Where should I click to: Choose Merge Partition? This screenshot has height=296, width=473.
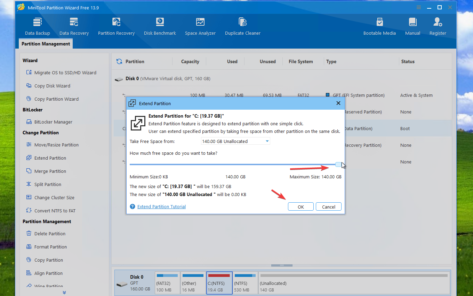(x=46, y=171)
